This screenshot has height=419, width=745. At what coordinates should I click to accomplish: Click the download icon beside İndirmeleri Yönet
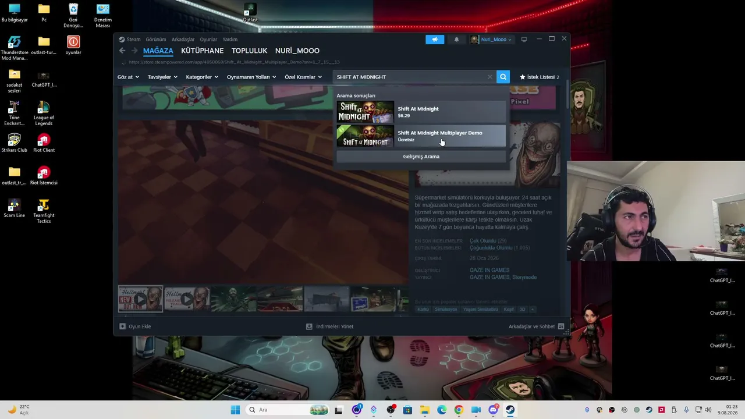(309, 326)
